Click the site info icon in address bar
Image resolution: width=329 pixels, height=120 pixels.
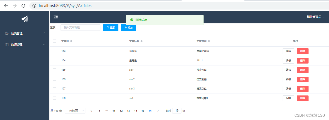pos(34,6)
